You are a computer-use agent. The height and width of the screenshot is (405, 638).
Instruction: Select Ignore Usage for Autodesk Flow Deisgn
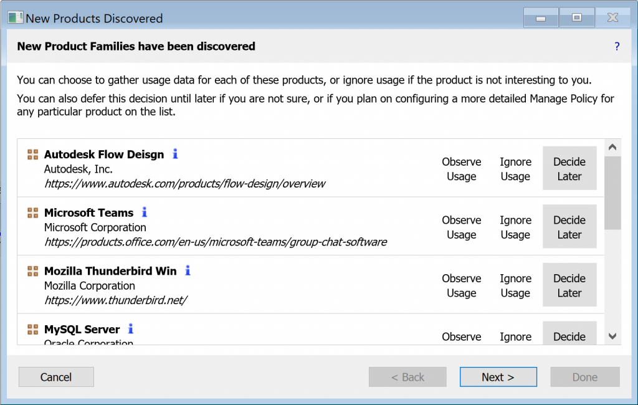pyautogui.click(x=515, y=169)
